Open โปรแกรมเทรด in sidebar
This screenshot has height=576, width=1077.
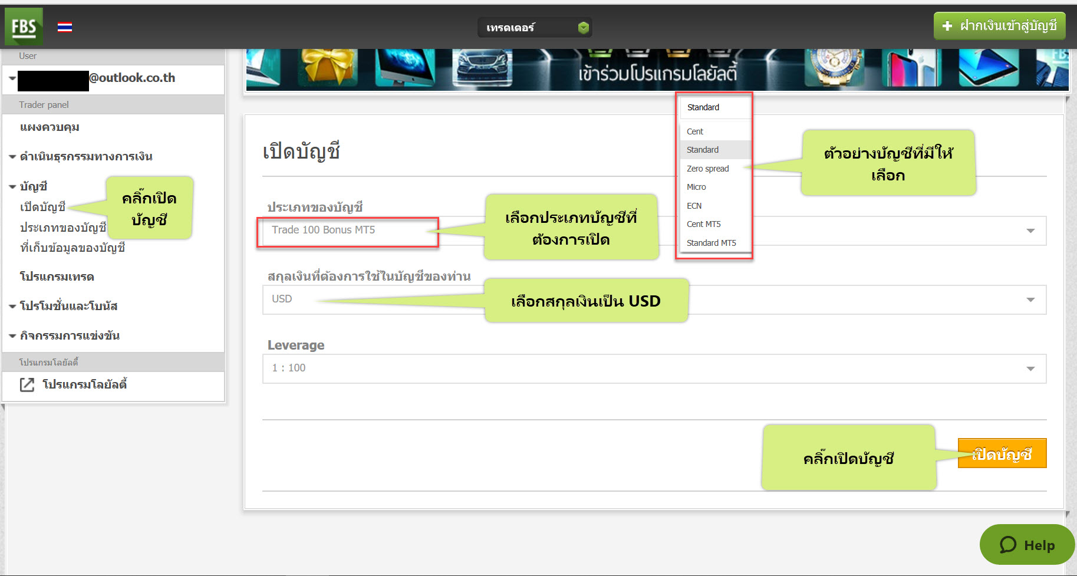click(x=57, y=277)
